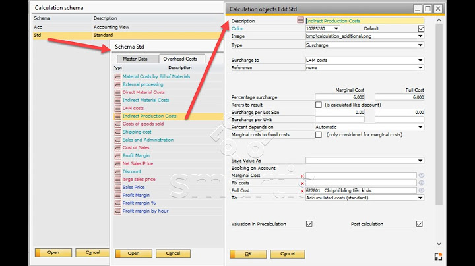This screenshot has width=475, height=266.
Task: Open the To dropdown with Accumulated costs
Action: (420, 198)
